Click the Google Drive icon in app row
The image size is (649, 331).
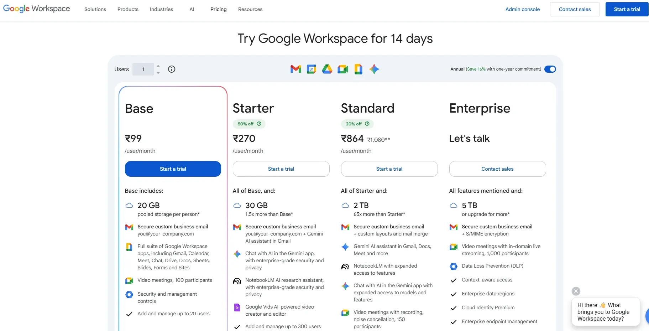coord(327,69)
